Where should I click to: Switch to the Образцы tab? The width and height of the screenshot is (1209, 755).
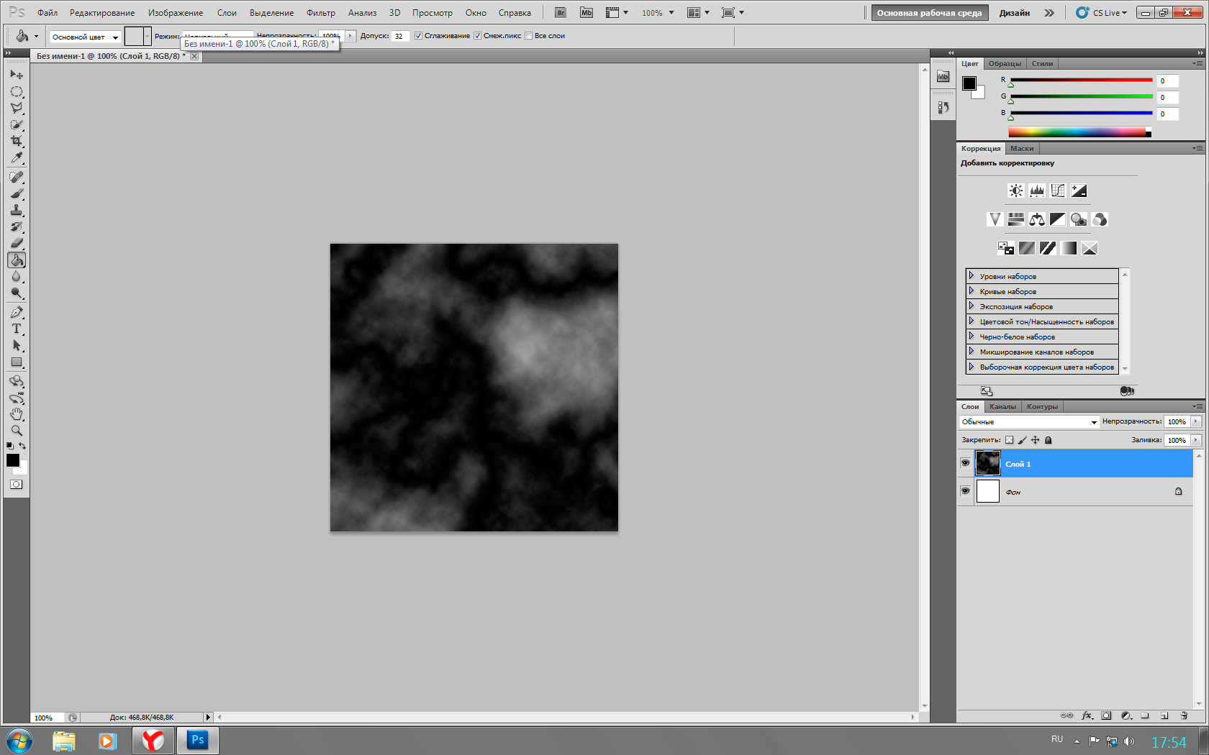pyautogui.click(x=1005, y=64)
